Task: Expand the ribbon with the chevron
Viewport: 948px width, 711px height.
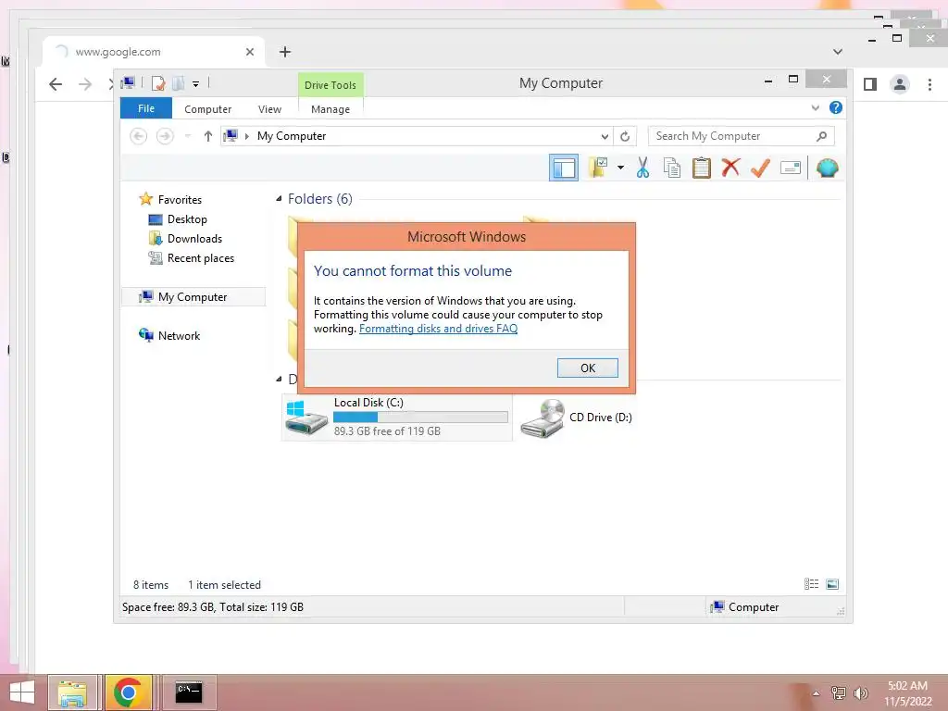Action: coord(815,108)
